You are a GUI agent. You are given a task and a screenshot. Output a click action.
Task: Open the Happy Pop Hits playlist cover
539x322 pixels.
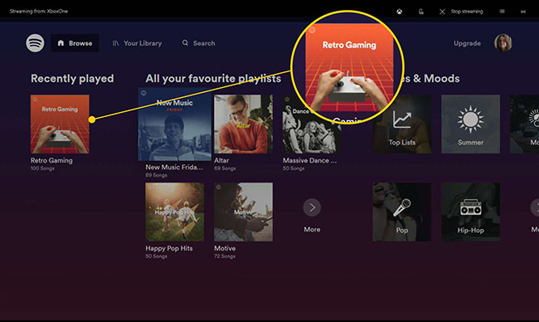click(x=175, y=212)
